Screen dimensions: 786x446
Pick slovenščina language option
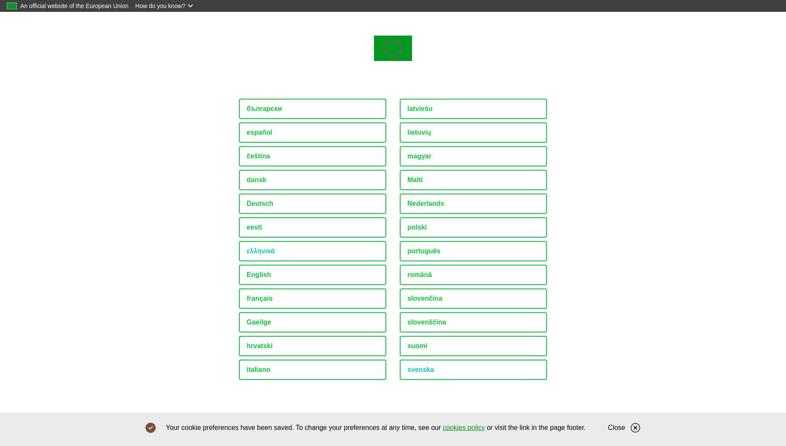473,322
